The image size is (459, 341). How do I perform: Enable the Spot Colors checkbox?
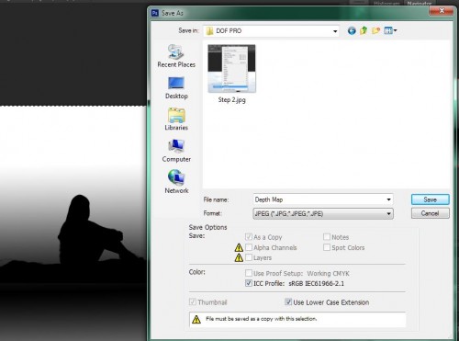[x=327, y=247]
